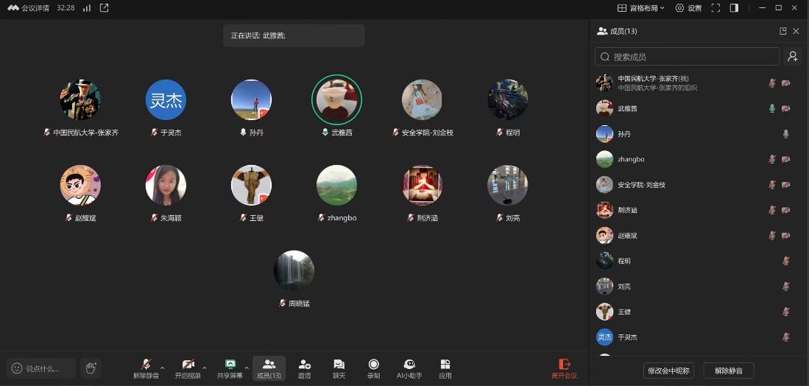Viewport: 809px width, 386px height.
Task: Click the invite member icon beside search
Action: tap(792, 57)
